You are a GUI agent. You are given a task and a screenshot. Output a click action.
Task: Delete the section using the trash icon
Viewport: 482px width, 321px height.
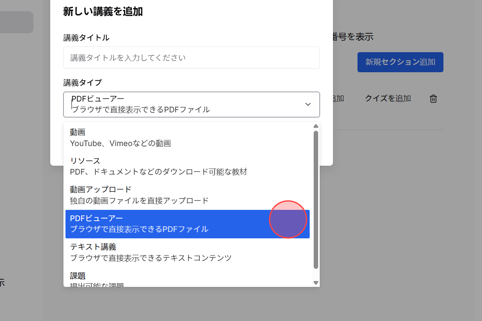[433, 98]
